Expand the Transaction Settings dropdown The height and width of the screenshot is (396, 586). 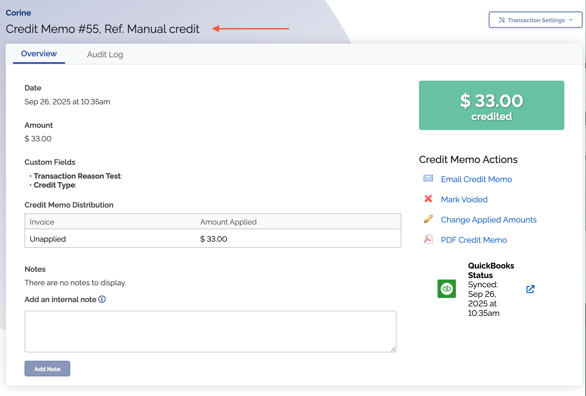[535, 20]
